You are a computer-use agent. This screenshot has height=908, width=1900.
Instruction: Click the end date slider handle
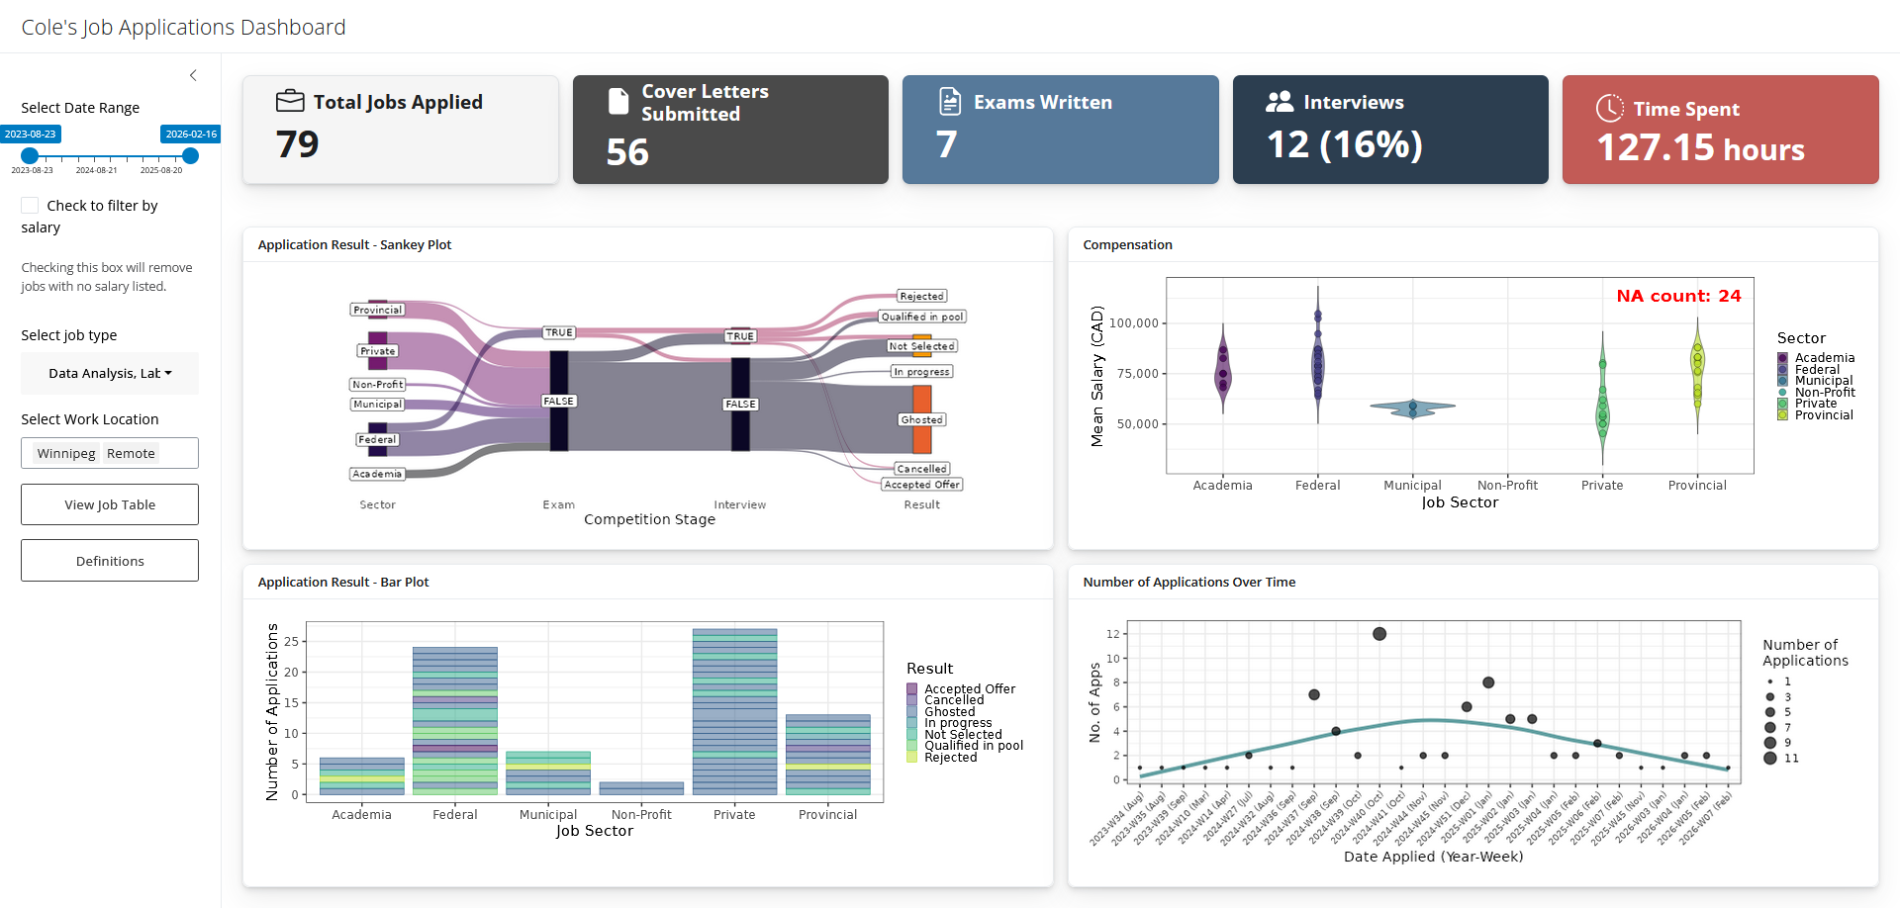(191, 156)
